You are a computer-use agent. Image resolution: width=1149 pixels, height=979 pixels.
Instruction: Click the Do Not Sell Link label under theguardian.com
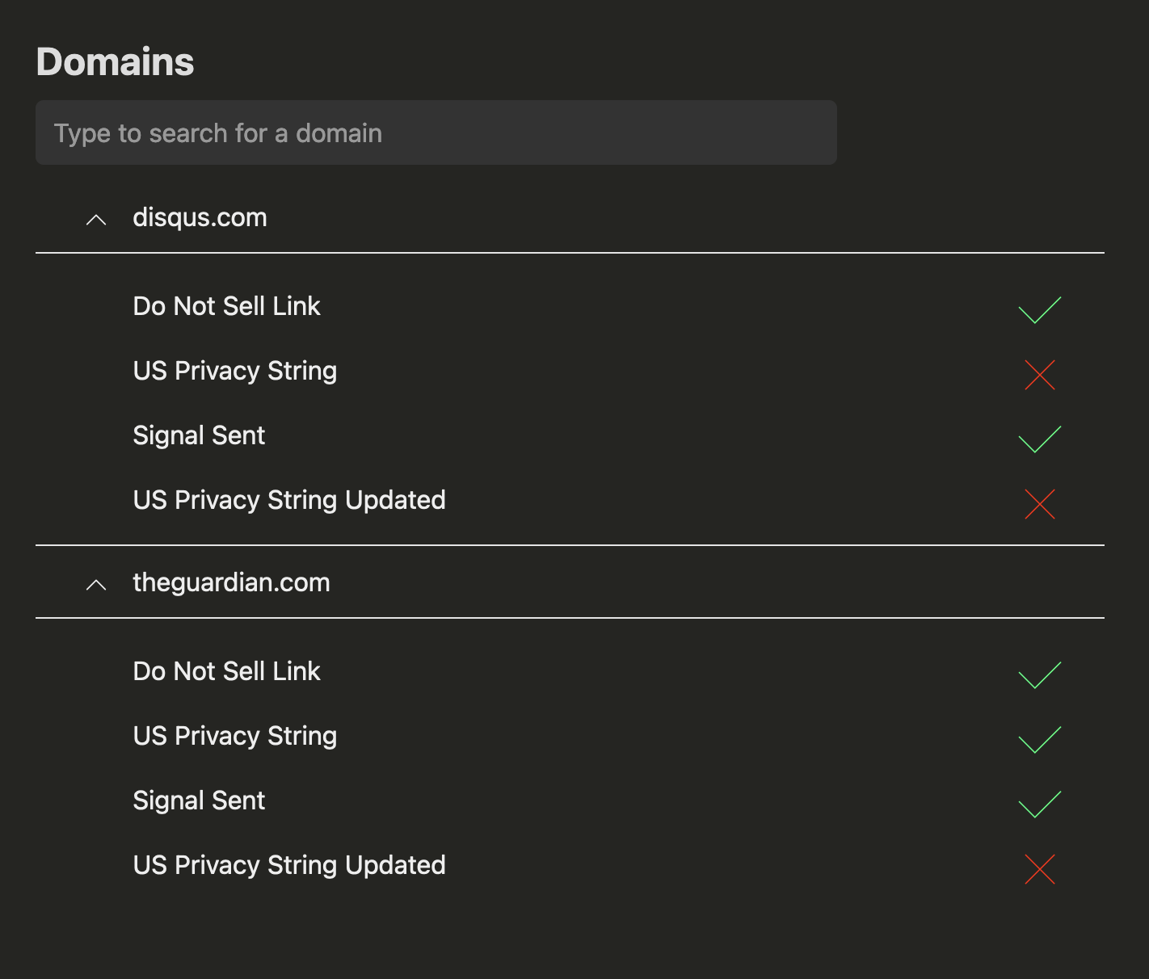tap(226, 671)
